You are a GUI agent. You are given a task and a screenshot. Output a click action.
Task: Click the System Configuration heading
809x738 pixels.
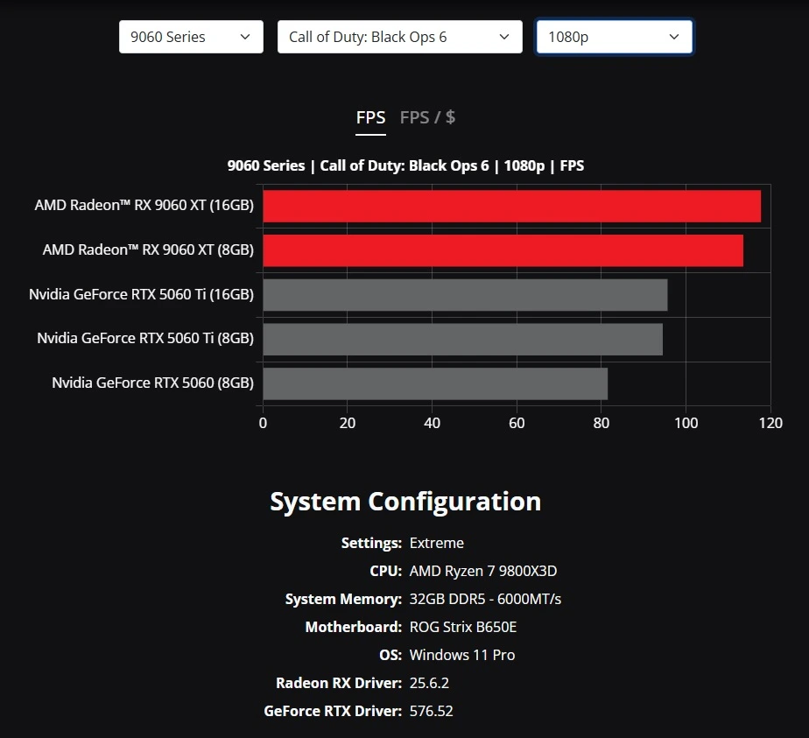(405, 502)
